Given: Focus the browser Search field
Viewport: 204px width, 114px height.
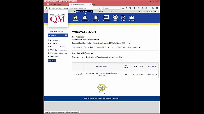Looking at the screenshot, I should click(111, 8).
